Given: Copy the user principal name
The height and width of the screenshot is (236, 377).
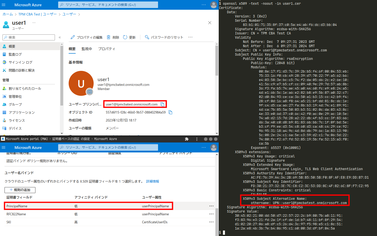Looking at the screenshot, I should coord(162,104).
